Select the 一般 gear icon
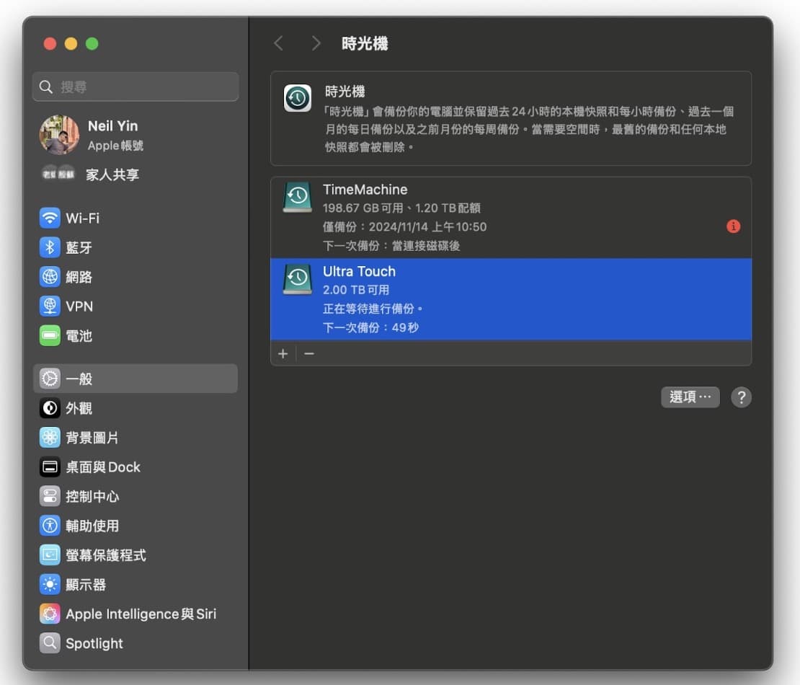This screenshot has height=685, width=800. tap(50, 379)
